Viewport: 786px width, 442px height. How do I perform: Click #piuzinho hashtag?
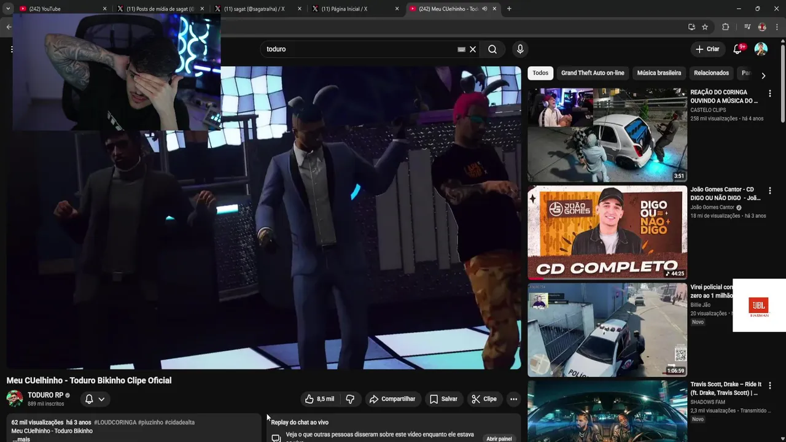click(x=150, y=422)
